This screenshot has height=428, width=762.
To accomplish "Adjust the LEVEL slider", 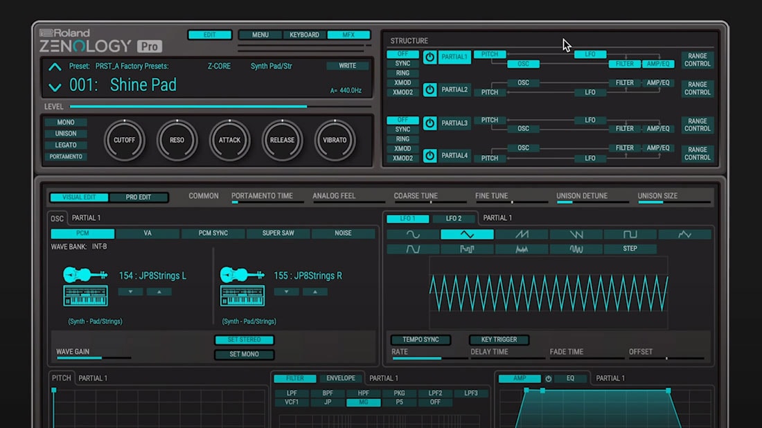I will 220,107.
